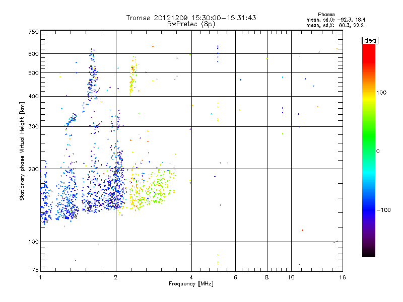Viewport: 403px width, 302px height.
Task: Click the x-axis tick label '4'
Action: pos(191,277)
